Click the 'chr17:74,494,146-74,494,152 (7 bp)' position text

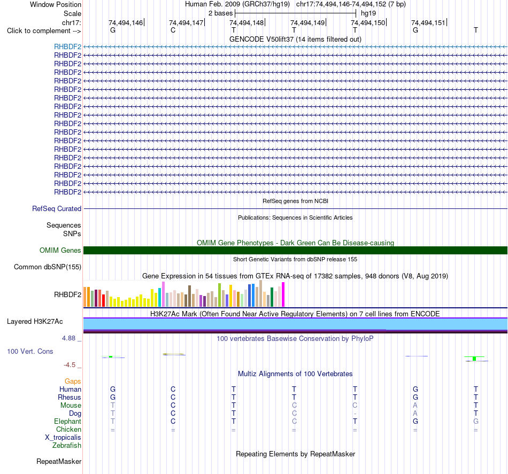click(x=351, y=4)
